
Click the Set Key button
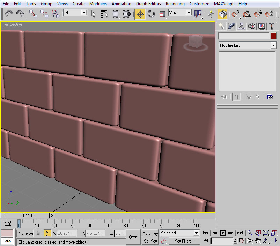tap(150, 241)
